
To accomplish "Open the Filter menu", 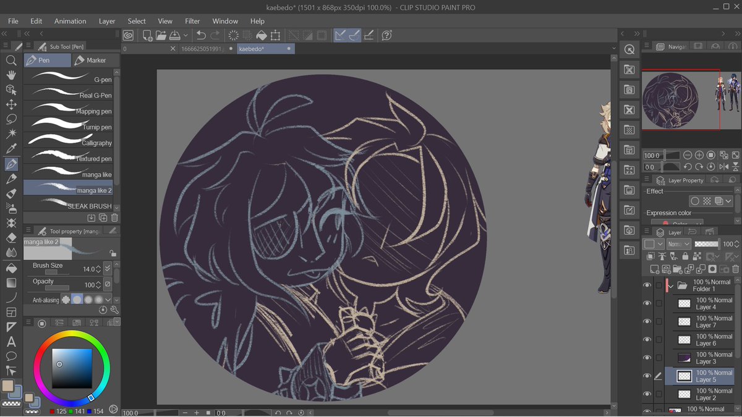I will pyautogui.click(x=192, y=21).
